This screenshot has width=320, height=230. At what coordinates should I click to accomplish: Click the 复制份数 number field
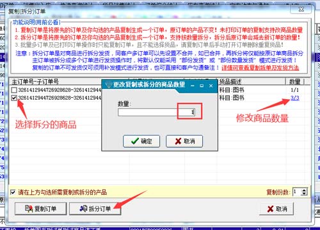tap(297, 192)
